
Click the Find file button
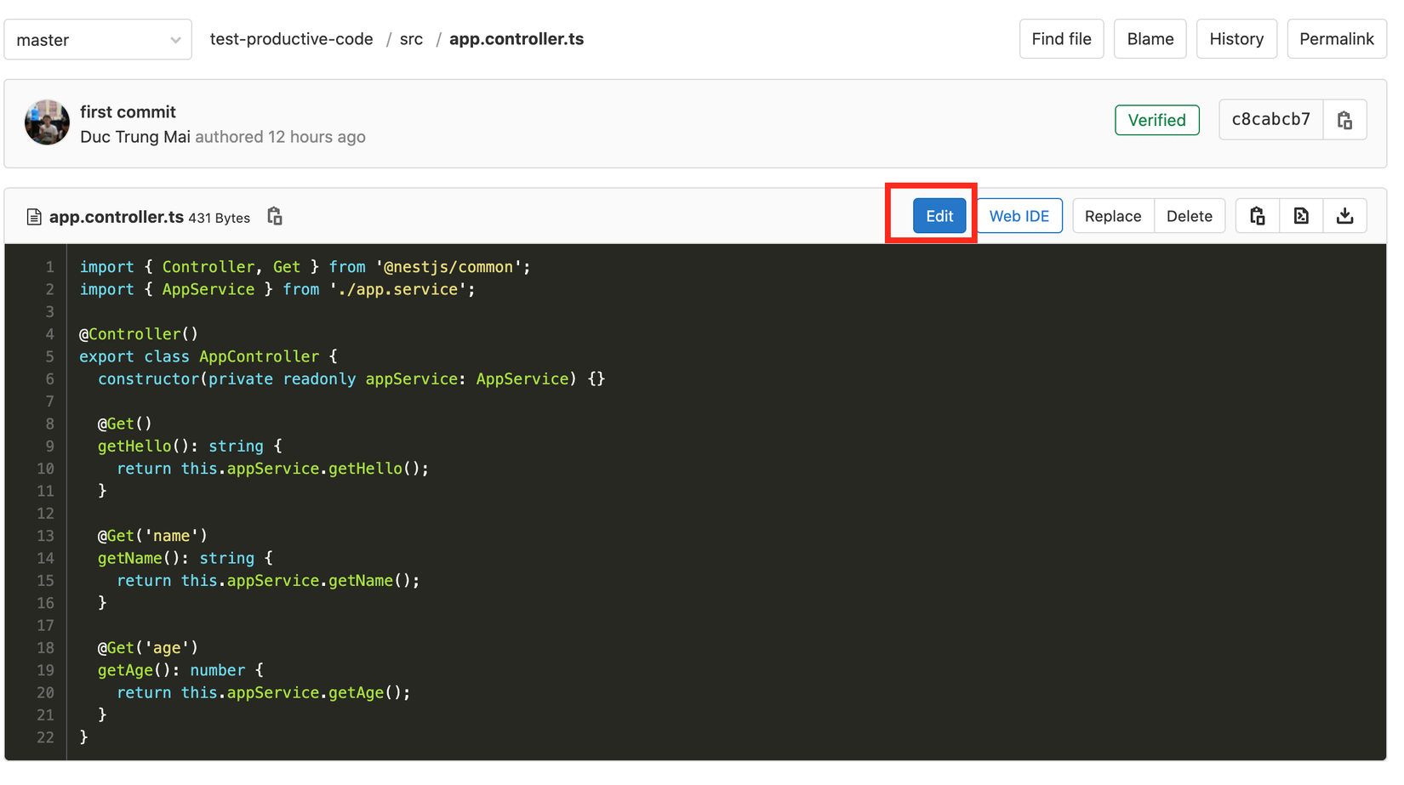pyautogui.click(x=1061, y=39)
